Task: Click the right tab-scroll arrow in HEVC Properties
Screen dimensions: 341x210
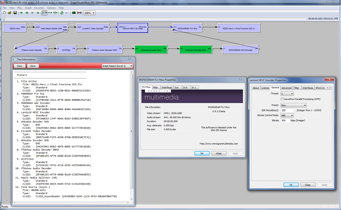Action: pyautogui.click(x=331, y=88)
